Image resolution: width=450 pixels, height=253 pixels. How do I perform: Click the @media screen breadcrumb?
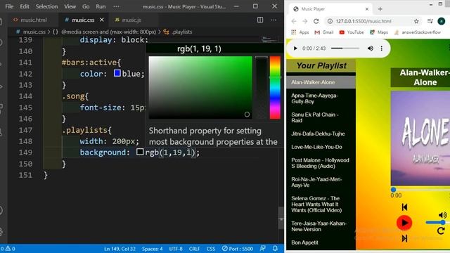click(x=108, y=32)
